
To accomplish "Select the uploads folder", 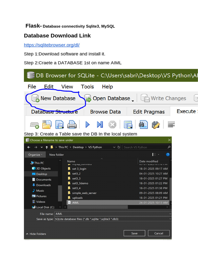I will point(118,198).
